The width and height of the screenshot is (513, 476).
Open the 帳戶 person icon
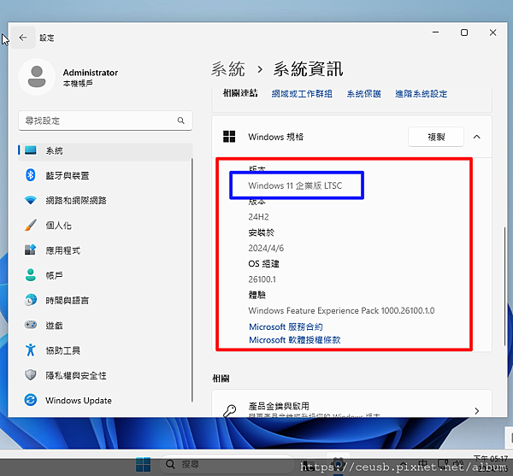(x=31, y=275)
